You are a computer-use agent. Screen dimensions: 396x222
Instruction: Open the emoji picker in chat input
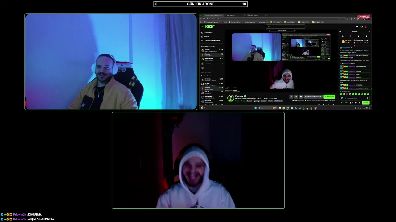pos(367,98)
